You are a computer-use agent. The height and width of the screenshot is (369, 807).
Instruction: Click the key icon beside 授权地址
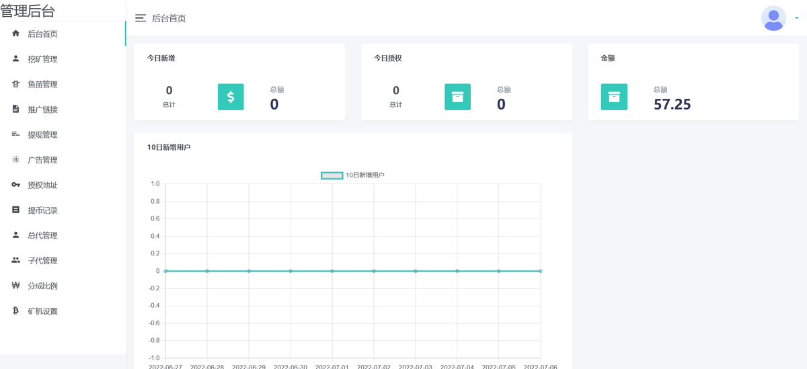pyautogui.click(x=16, y=185)
